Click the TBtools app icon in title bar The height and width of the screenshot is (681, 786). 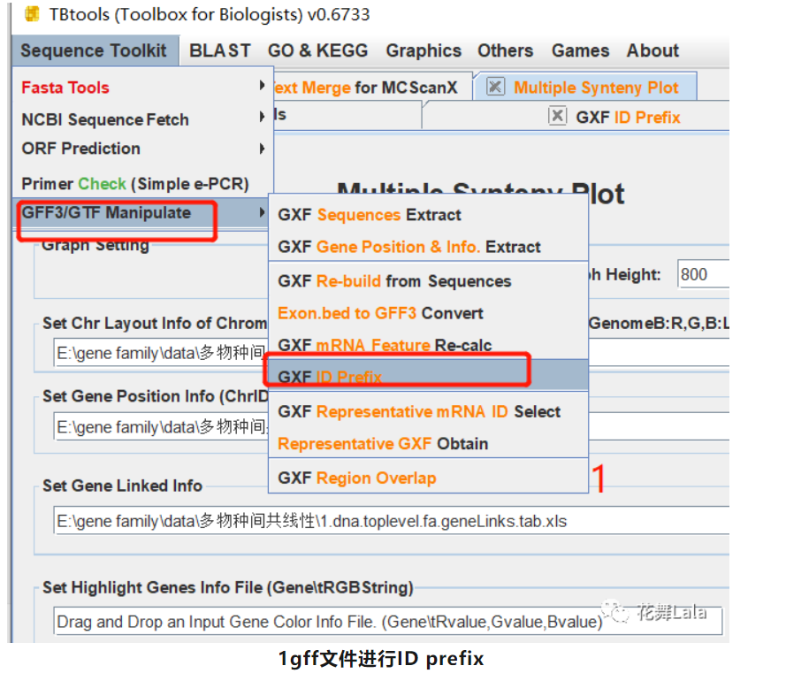pyautogui.click(x=32, y=14)
